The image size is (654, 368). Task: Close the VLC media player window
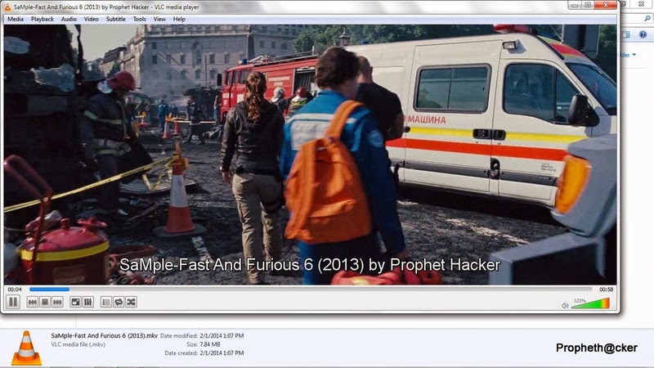click(607, 6)
